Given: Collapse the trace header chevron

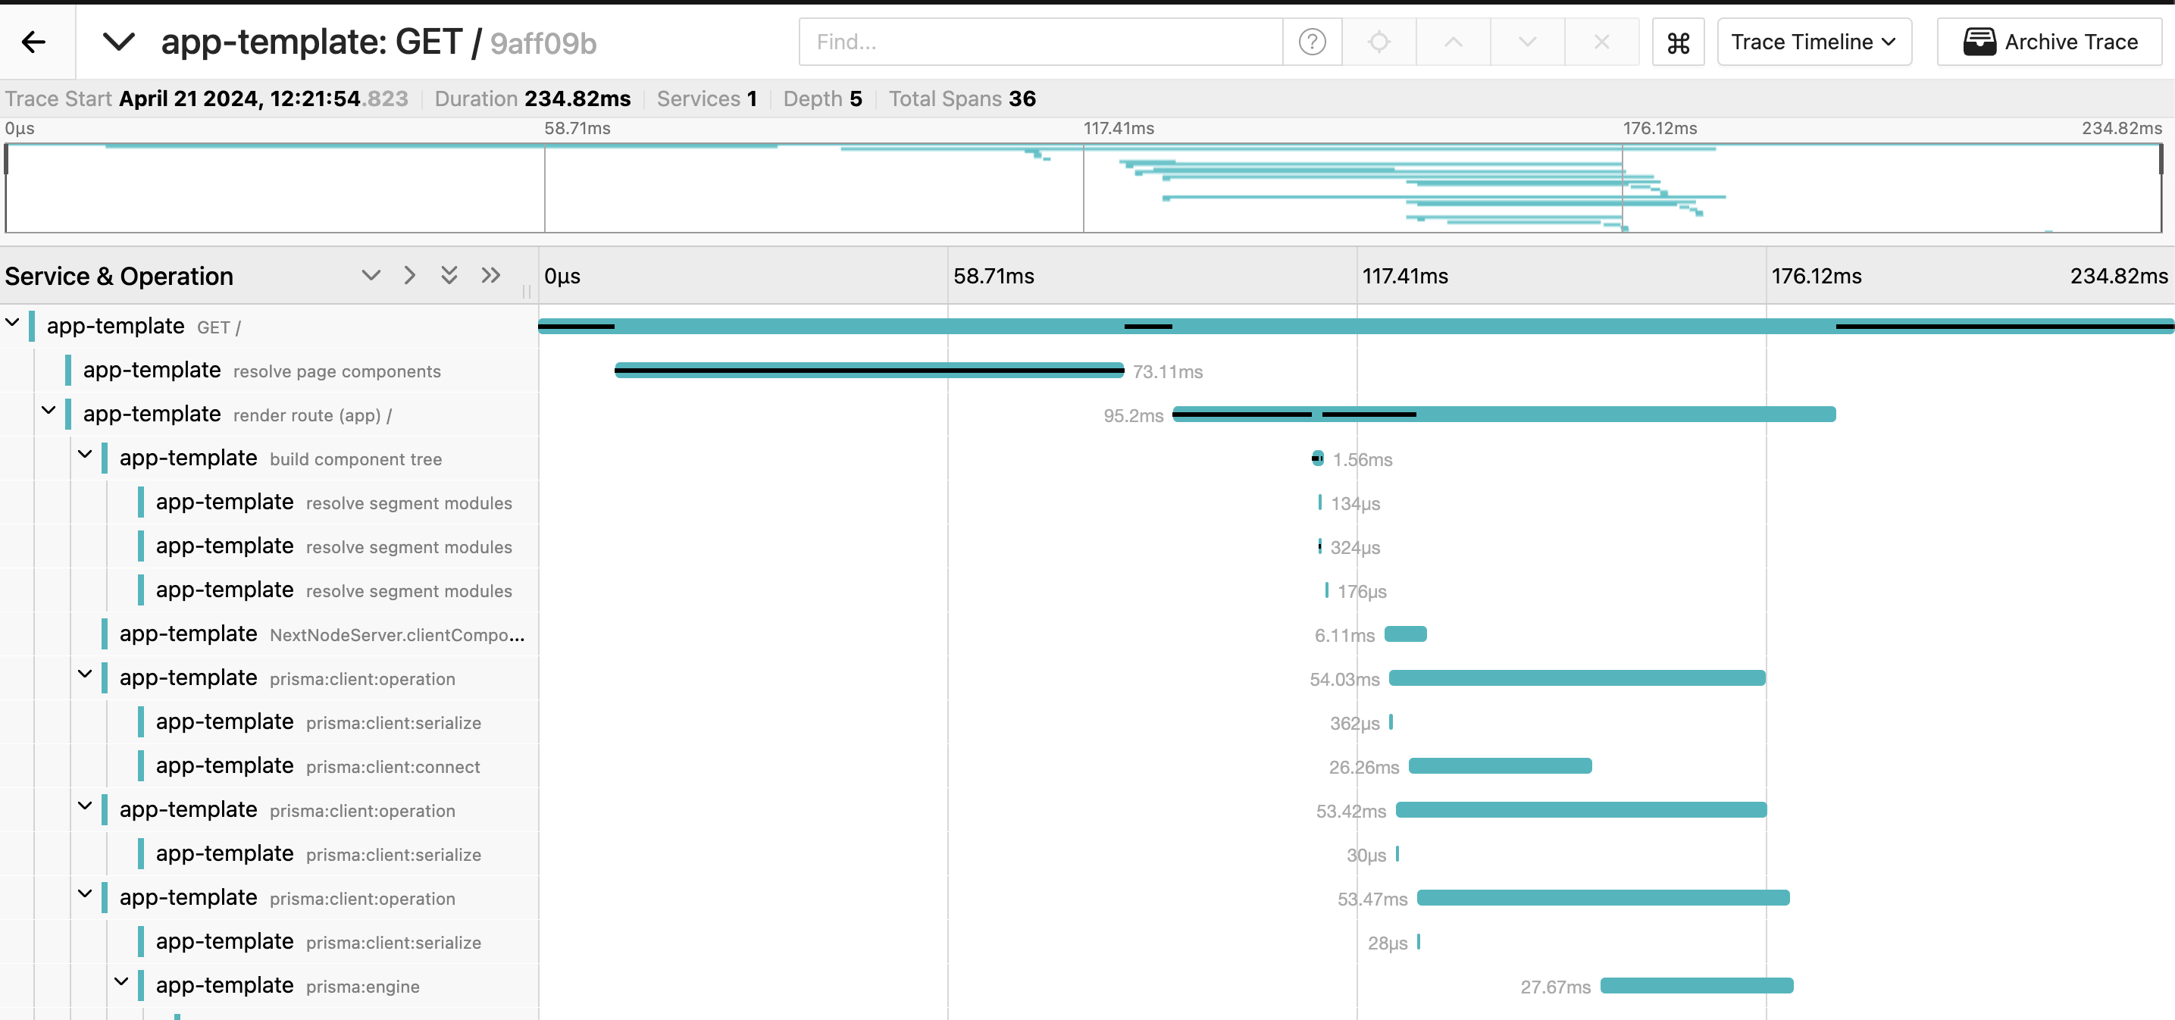Looking at the screenshot, I should pyautogui.click(x=118, y=42).
